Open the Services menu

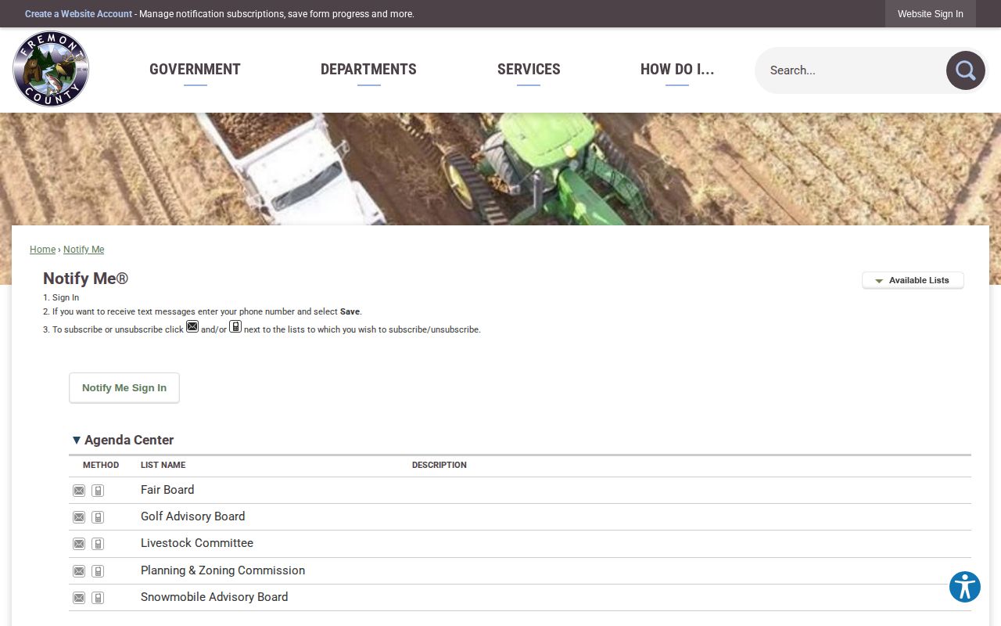point(529,70)
